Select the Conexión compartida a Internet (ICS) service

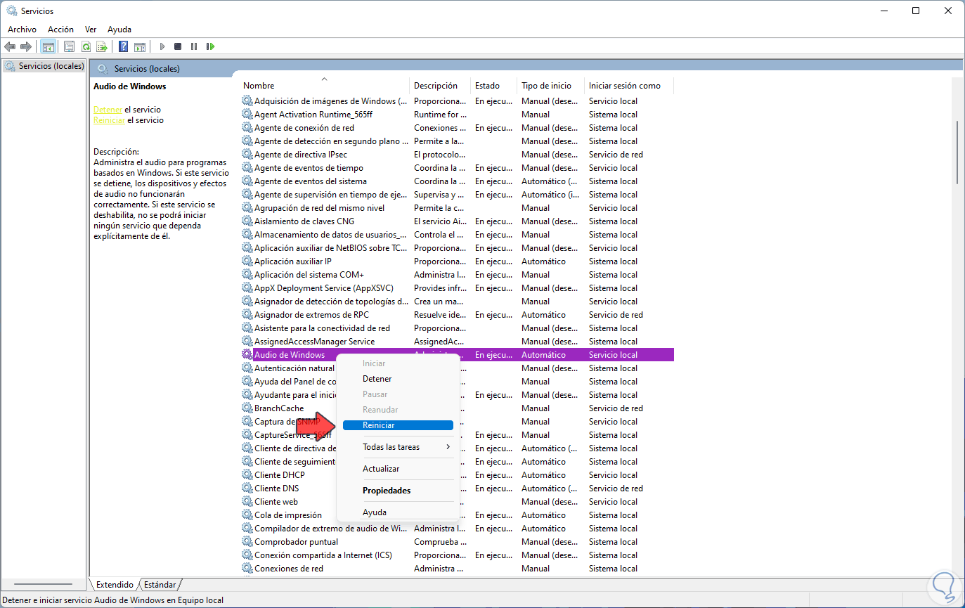(x=458, y=555)
